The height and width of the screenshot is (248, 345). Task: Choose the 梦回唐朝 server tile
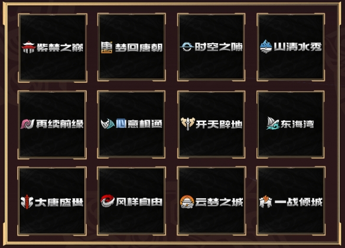tap(132, 47)
